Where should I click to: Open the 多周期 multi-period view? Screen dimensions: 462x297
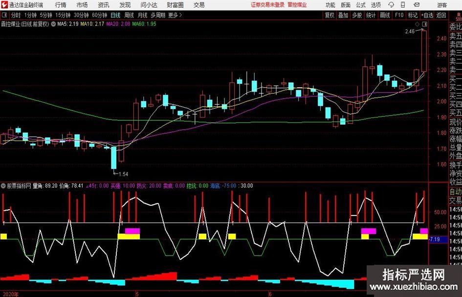point(158,15)
